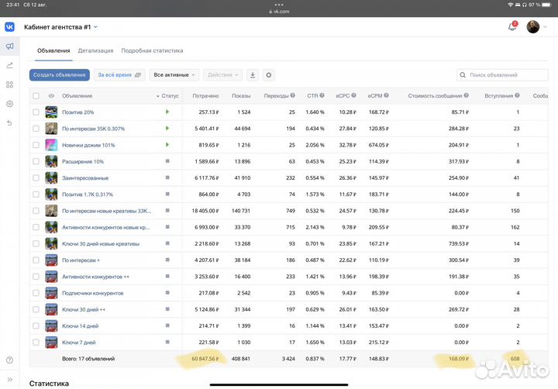Viewport: 558px width, 389px height.
Task: Tick the checkbox for Позитив 20%
Action: tap(36, 112)
